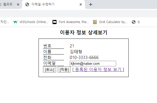Open the 자인... bookmark
The image size is (157, 103).
(x=5, y=22)
